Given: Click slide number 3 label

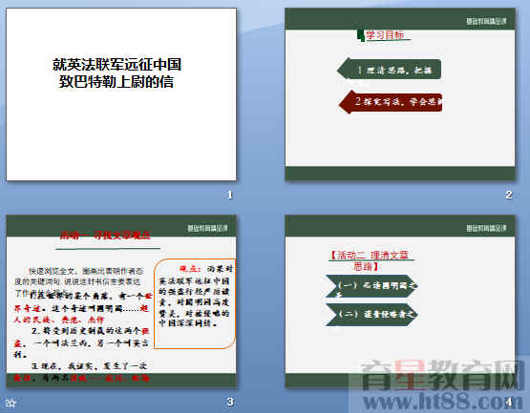Looking at the screenshot, I should tap(230, 402).
